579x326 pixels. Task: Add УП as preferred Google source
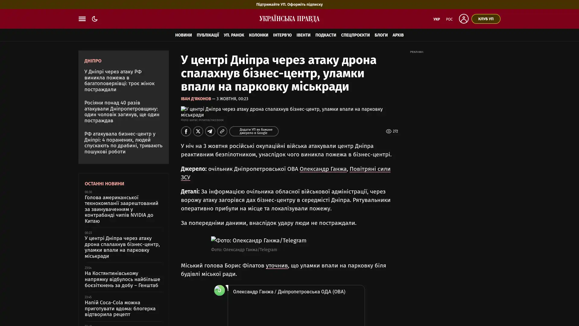tap(254, 131)
